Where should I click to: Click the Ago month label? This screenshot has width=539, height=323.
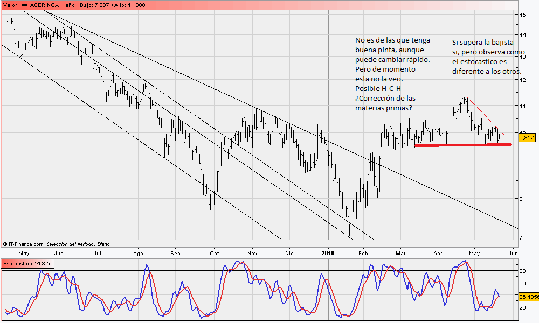click(138, 254)
